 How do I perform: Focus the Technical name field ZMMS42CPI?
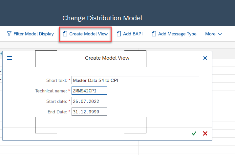point(89,90)
